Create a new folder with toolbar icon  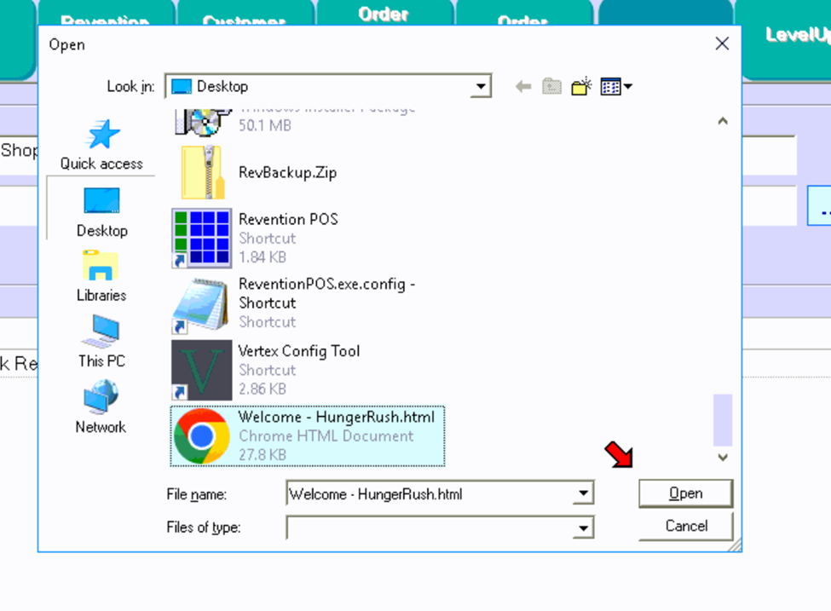(581, 86)
